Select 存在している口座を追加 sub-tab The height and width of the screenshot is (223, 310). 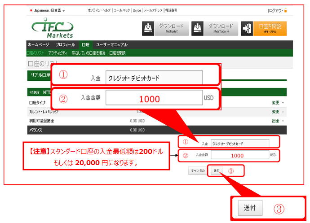click(x=89, y=53)
